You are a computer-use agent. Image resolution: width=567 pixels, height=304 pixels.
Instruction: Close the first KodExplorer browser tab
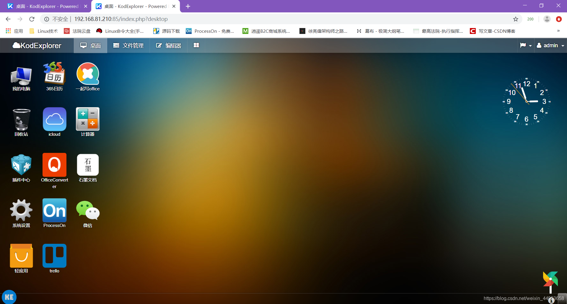(x=86, y=6)
